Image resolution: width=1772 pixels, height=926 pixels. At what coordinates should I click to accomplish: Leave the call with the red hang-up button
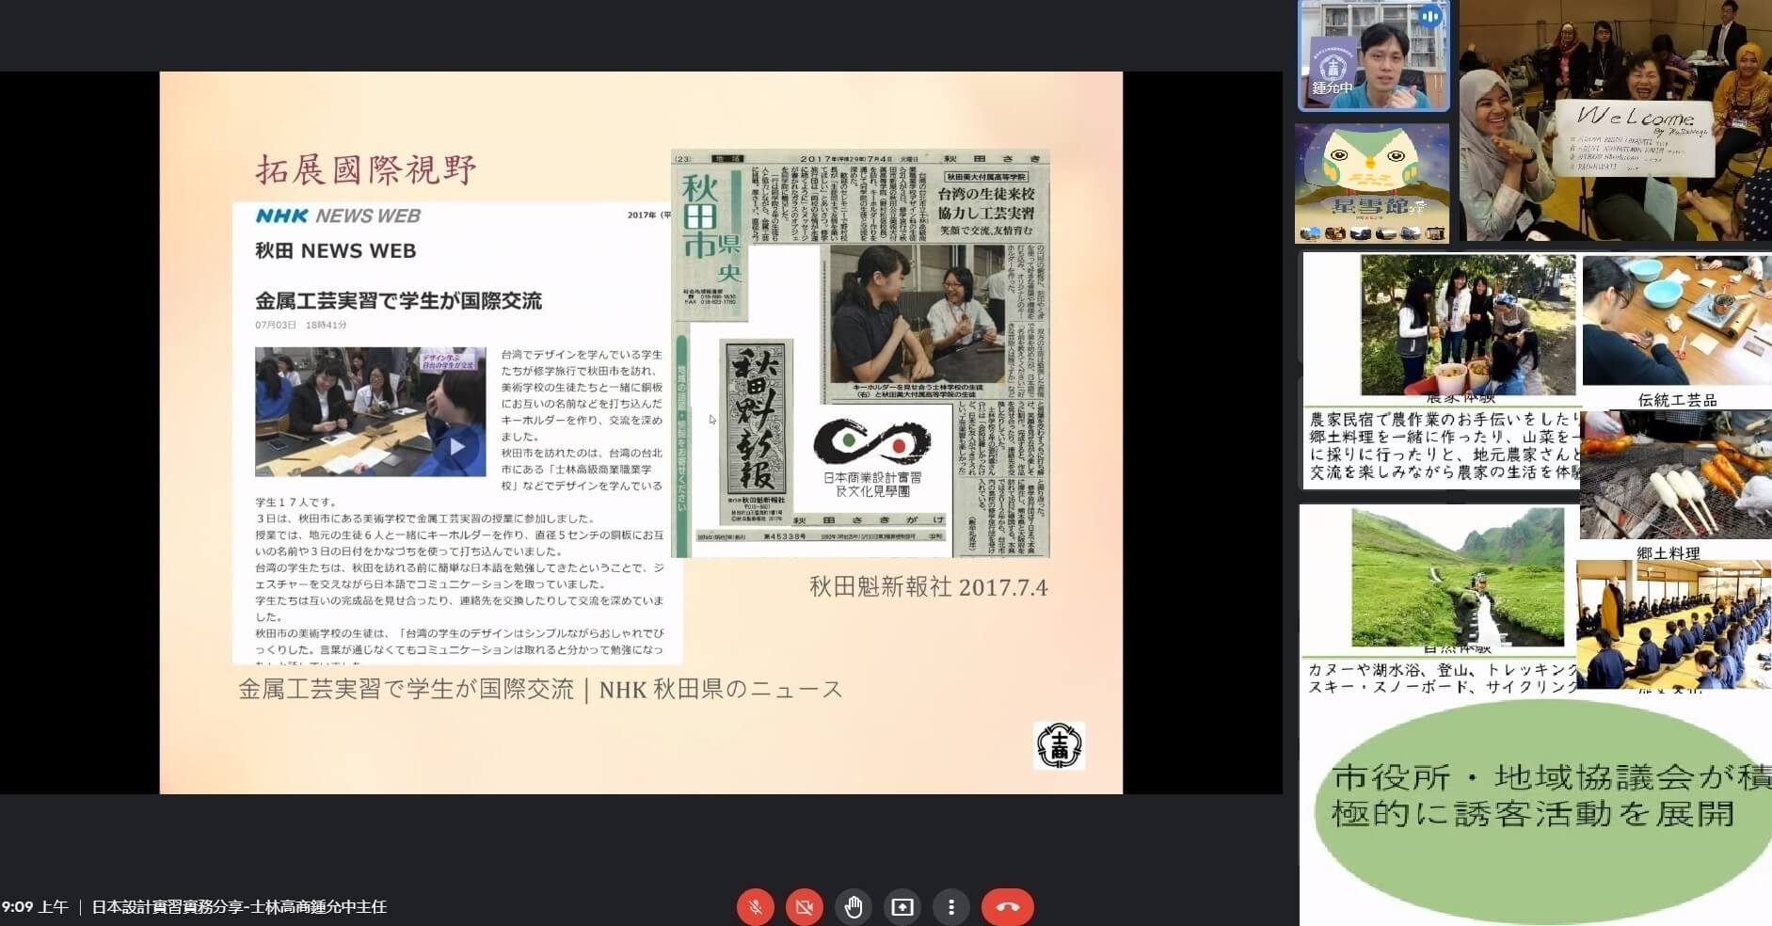coord(1007,907)
